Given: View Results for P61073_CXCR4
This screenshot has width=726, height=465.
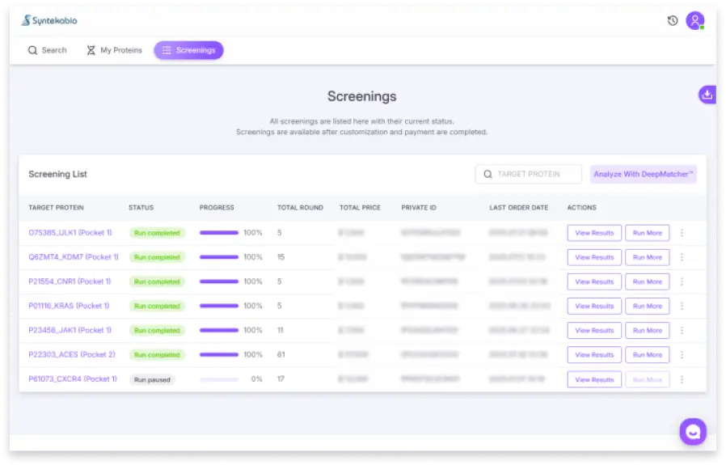Looking at the screenshot, I should [x=594, y=379].
